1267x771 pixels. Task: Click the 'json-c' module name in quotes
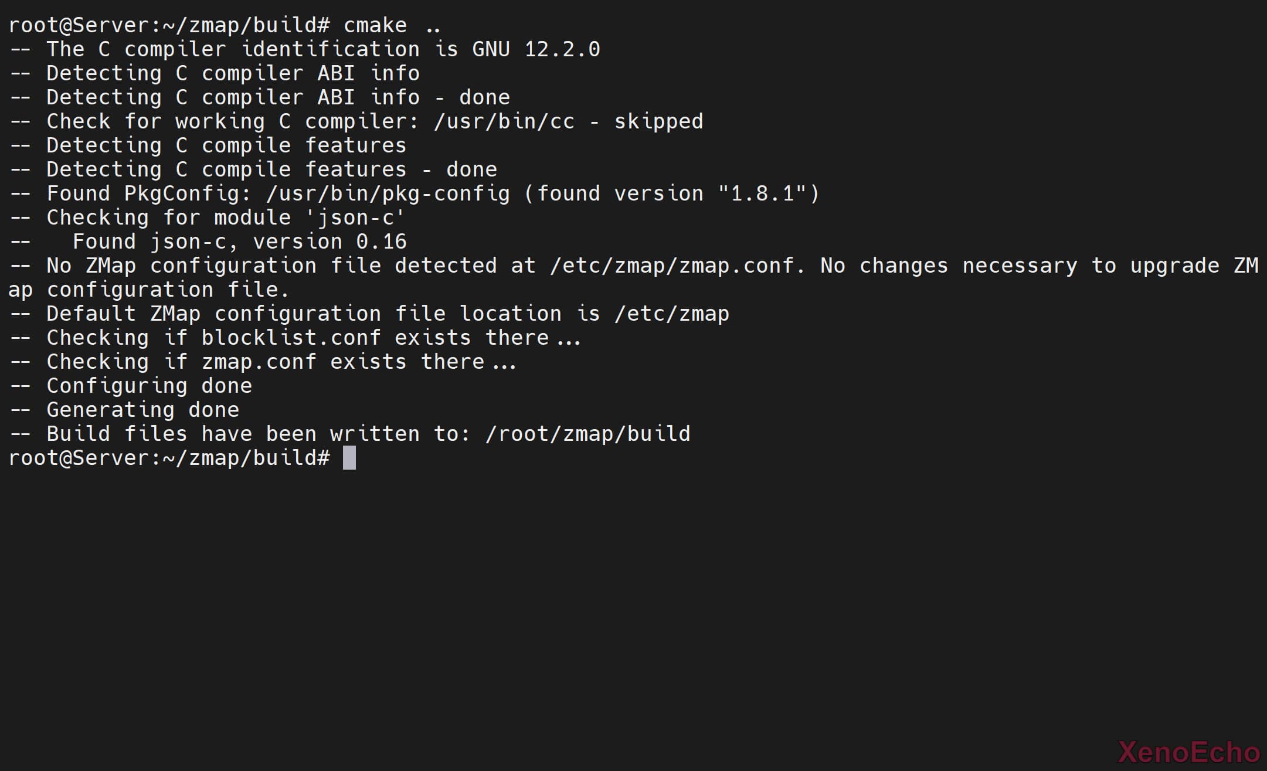[x=355, y=218]
